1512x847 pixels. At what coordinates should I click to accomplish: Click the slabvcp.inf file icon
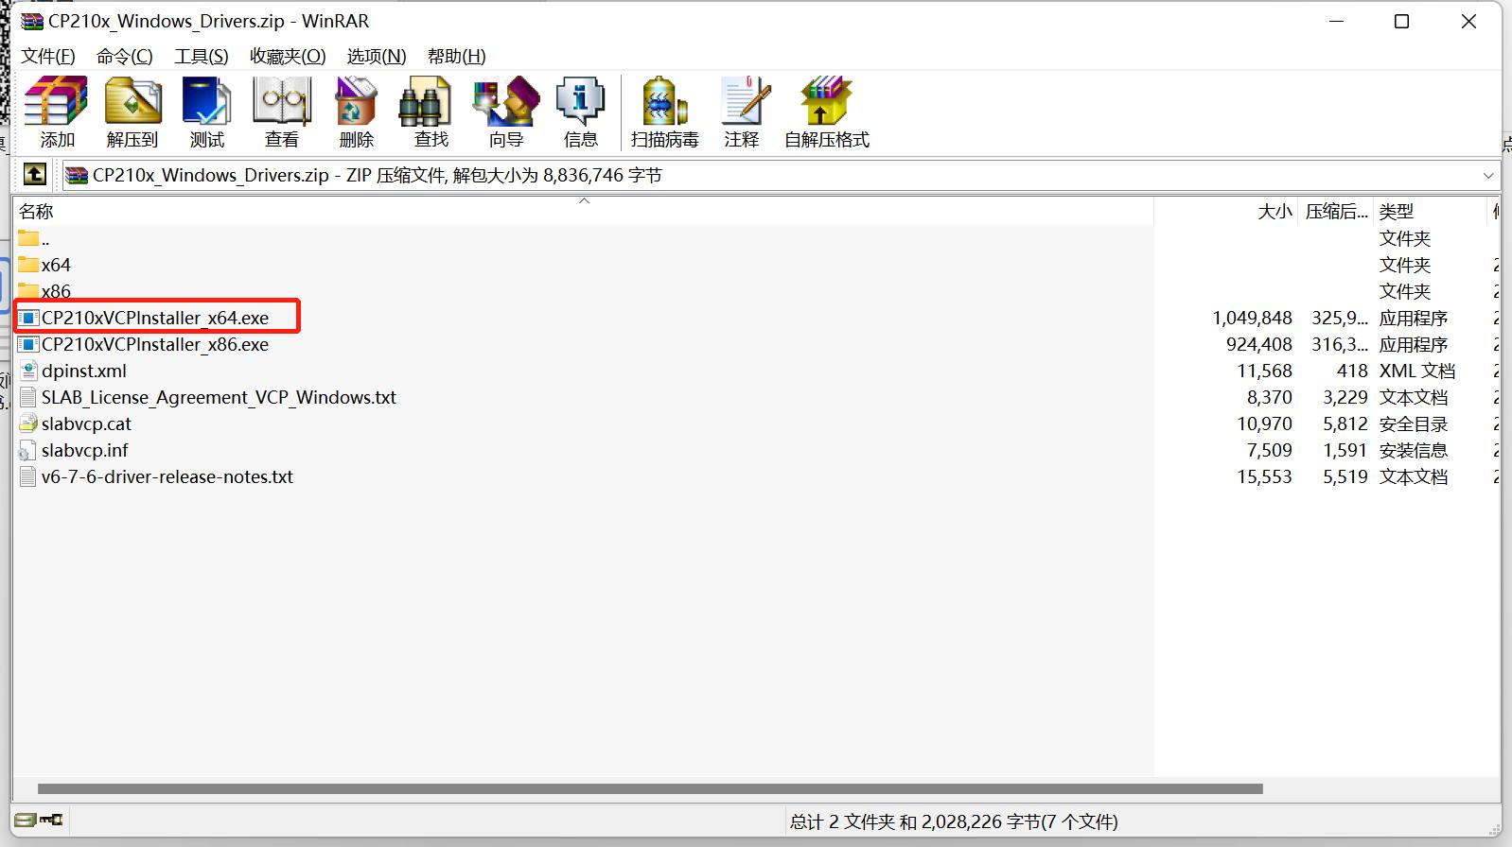(x=28, y=450)
